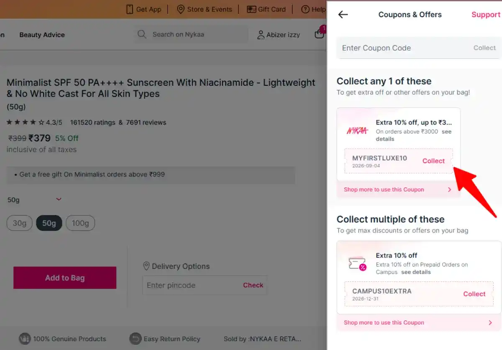Click Check pincode button

pyautogui.click(x=253, y=285)
